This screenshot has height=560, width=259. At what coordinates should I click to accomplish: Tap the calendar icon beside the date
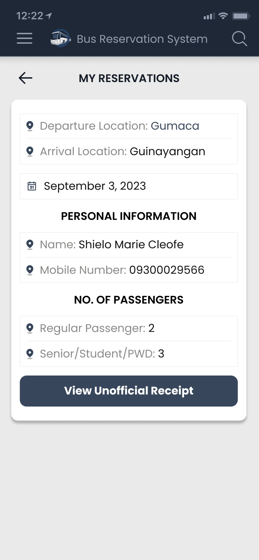point(32,186)
